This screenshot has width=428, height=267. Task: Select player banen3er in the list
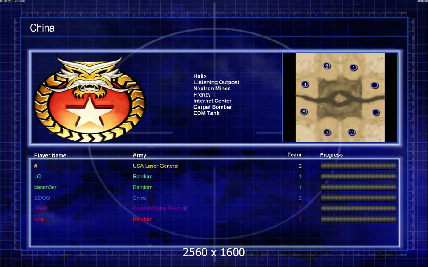point(45,187)
